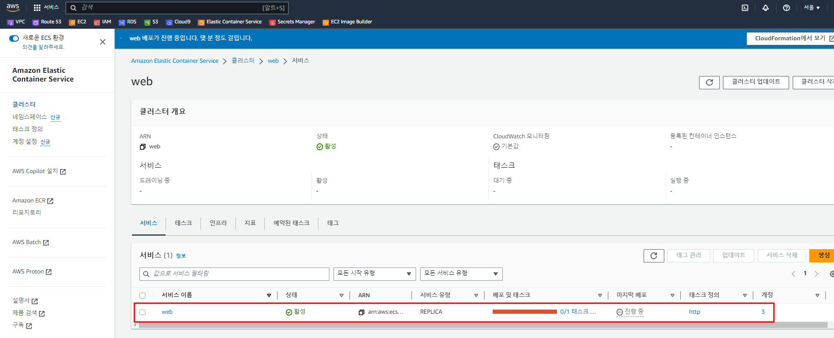Open Amazon Elastic Container Service breadcrumb
This screenshot has width=834, height=338.
click(x=175, y=61)
